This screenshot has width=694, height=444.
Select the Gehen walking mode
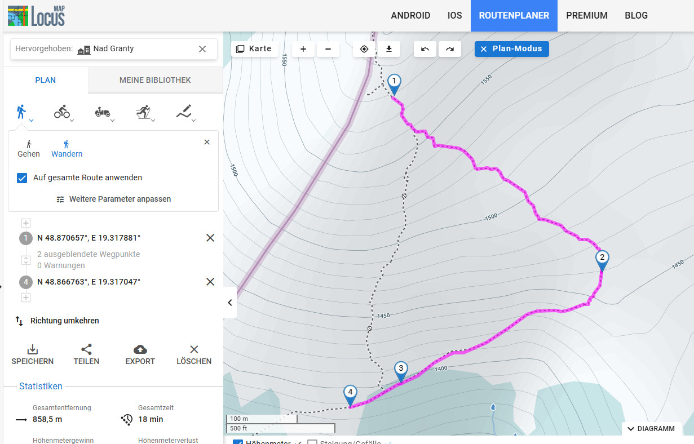(29, 149)
